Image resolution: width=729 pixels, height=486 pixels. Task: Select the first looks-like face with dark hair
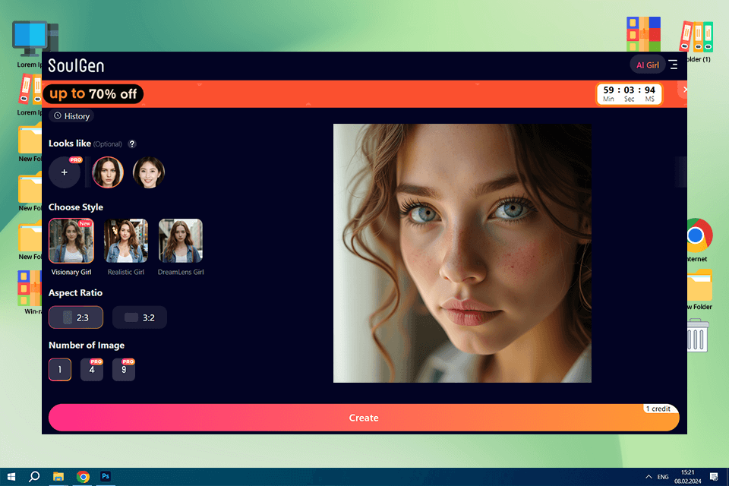(108, 172)
